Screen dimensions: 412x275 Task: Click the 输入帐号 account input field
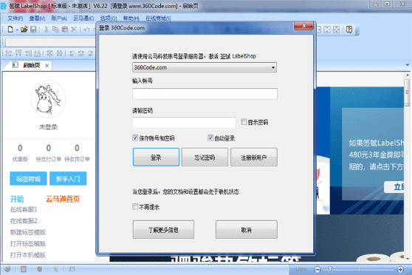205,94
